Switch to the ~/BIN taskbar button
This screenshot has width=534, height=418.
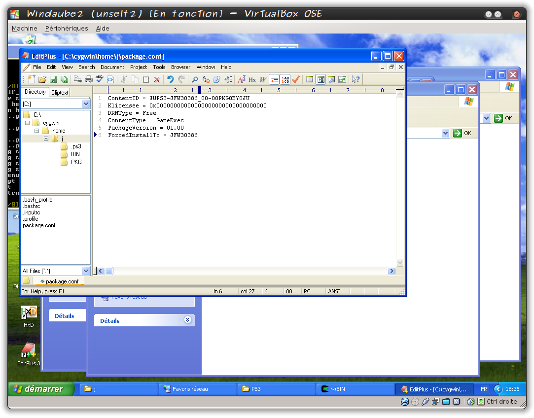click(x=355, y=389)
